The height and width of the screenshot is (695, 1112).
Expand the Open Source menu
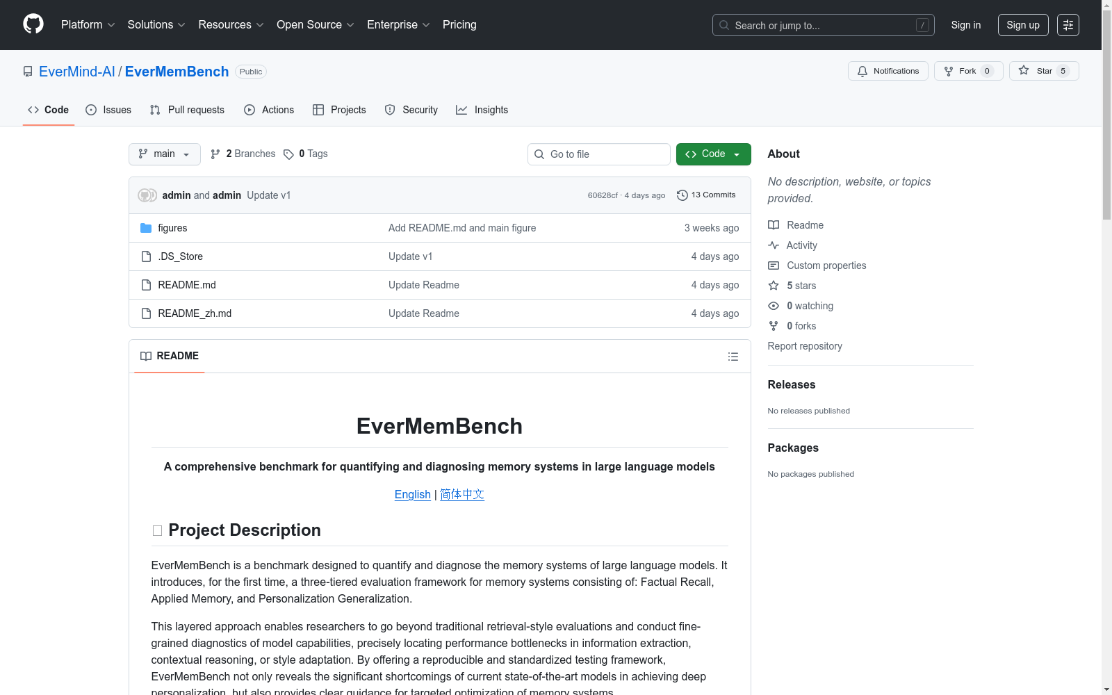pyautogui.click(x=316, y=25)
